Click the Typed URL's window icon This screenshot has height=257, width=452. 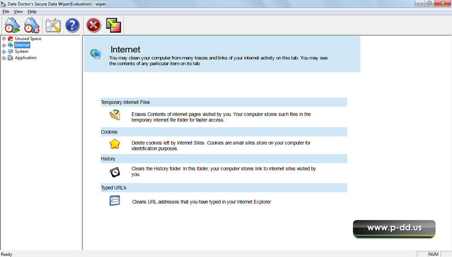[115, 201]
